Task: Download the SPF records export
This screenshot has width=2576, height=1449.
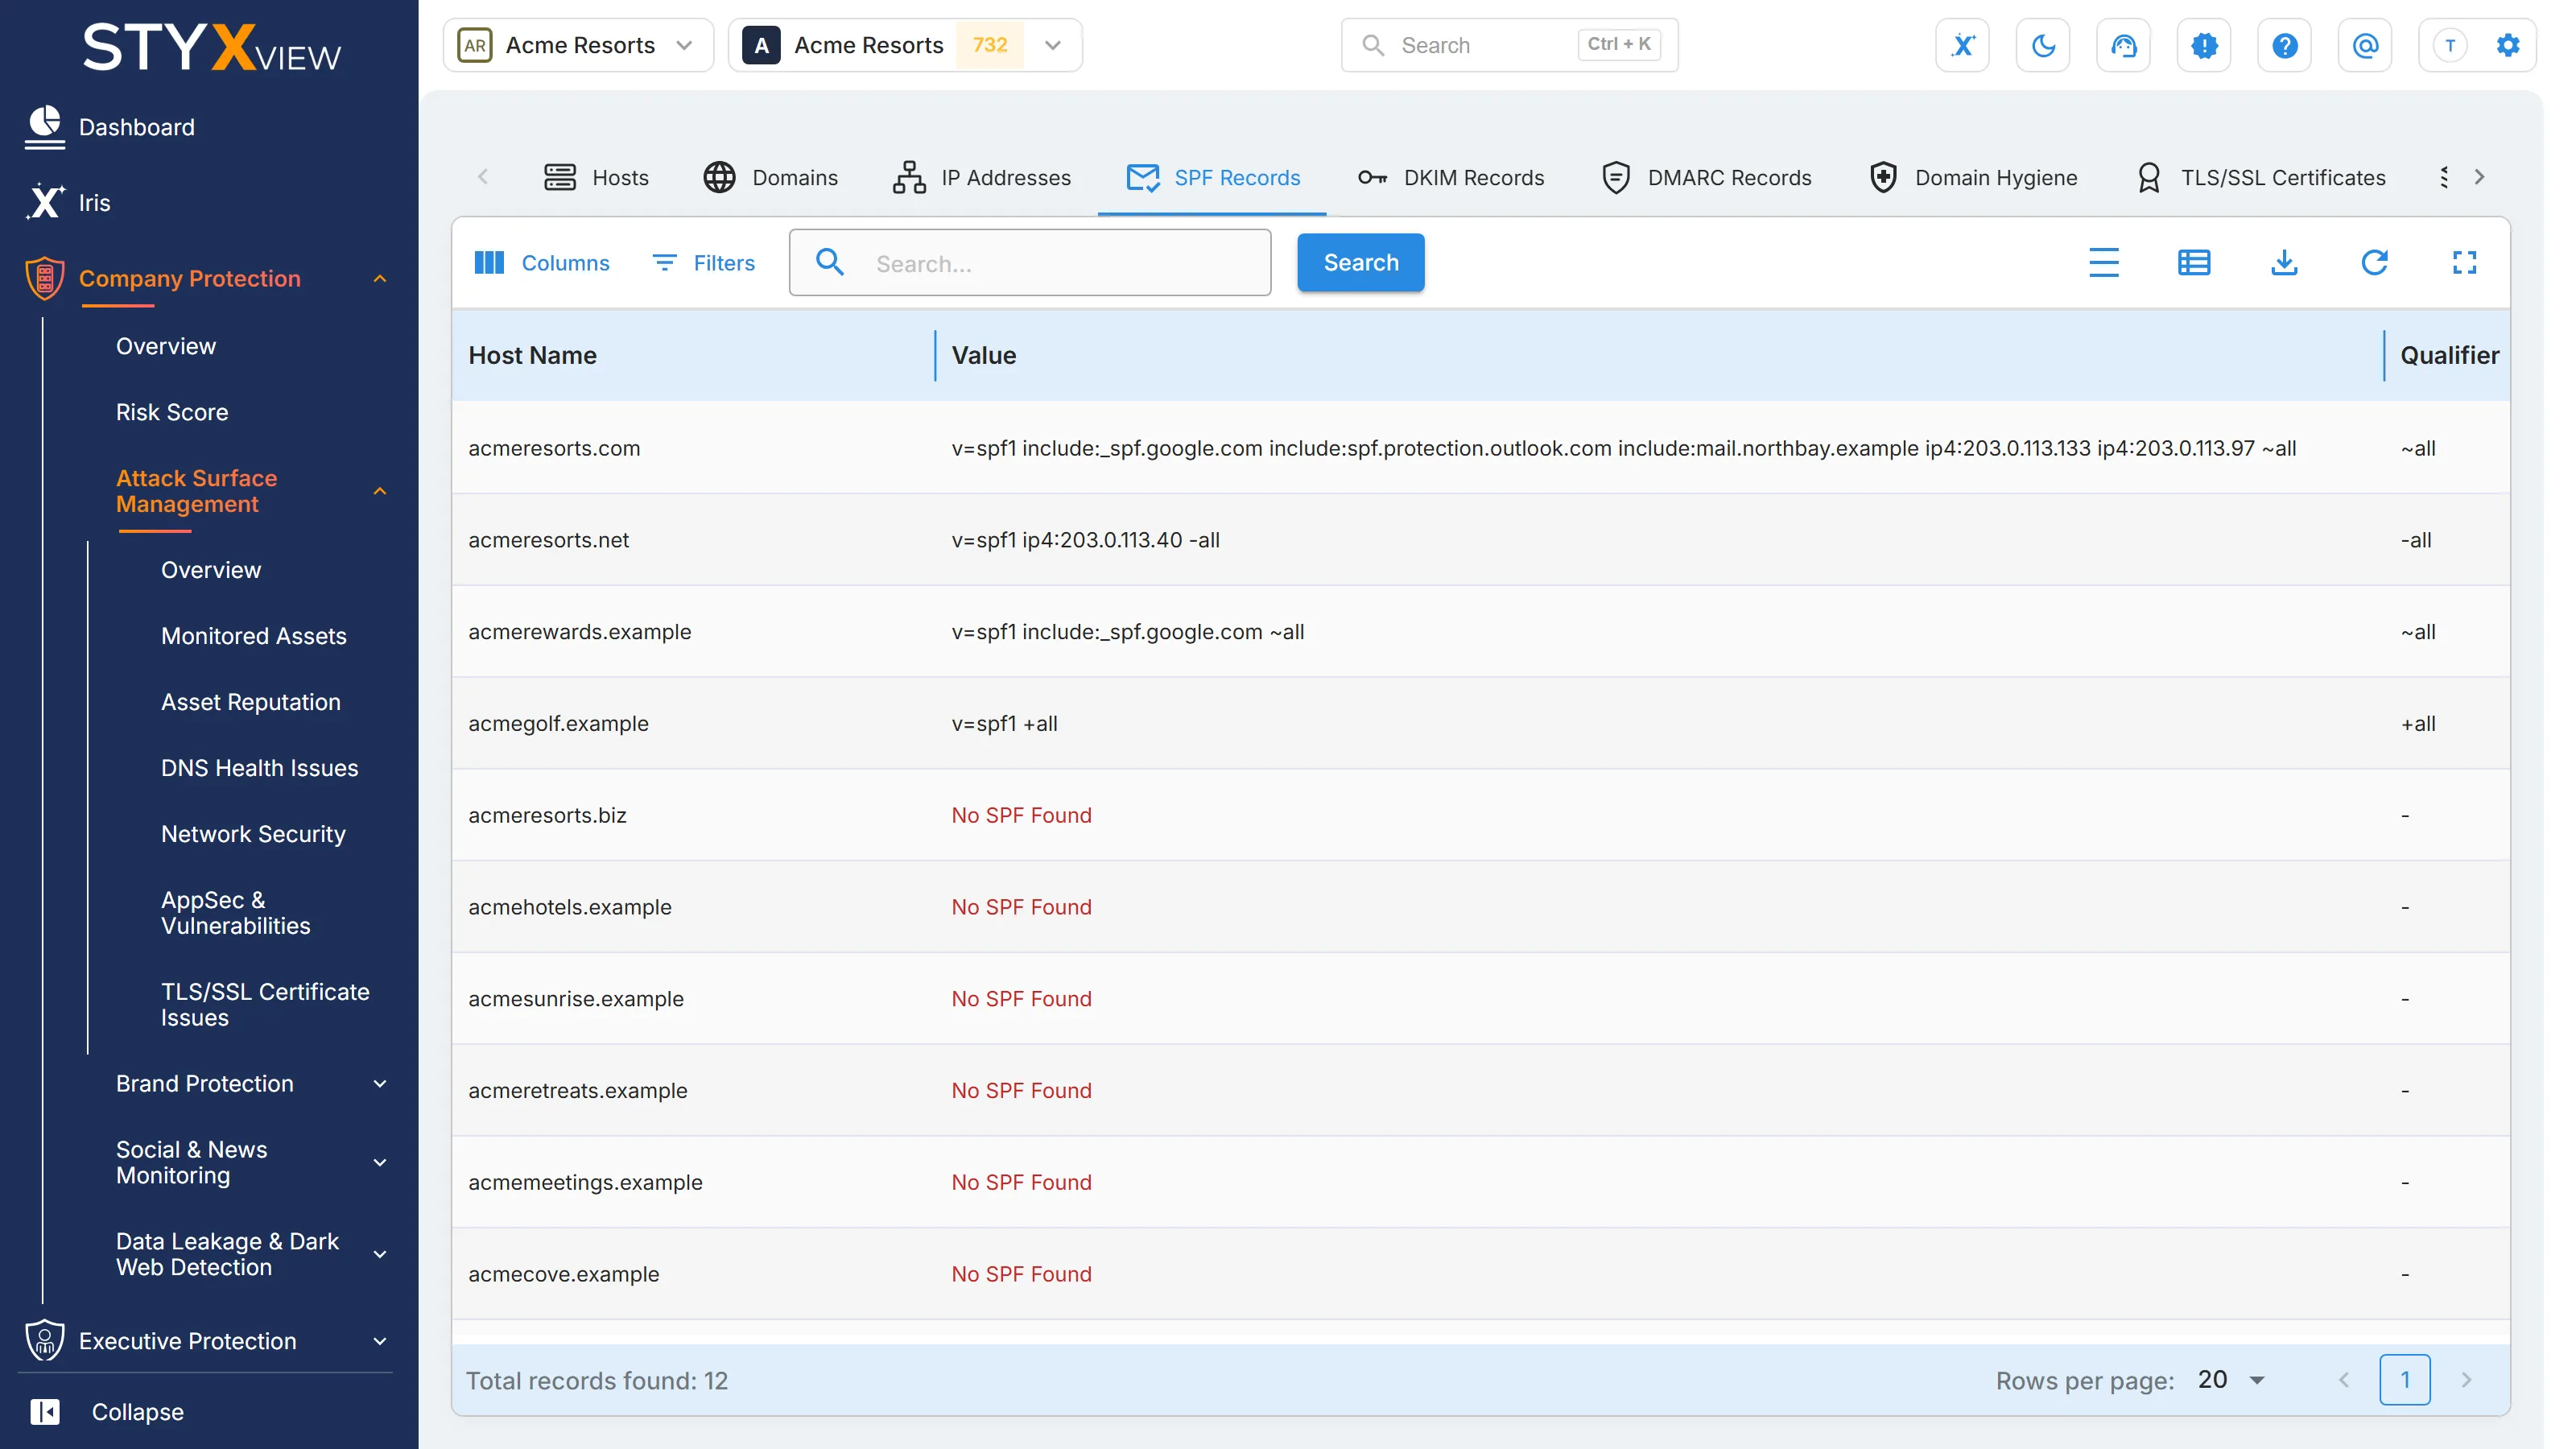Action: (x=2284, y=263)
